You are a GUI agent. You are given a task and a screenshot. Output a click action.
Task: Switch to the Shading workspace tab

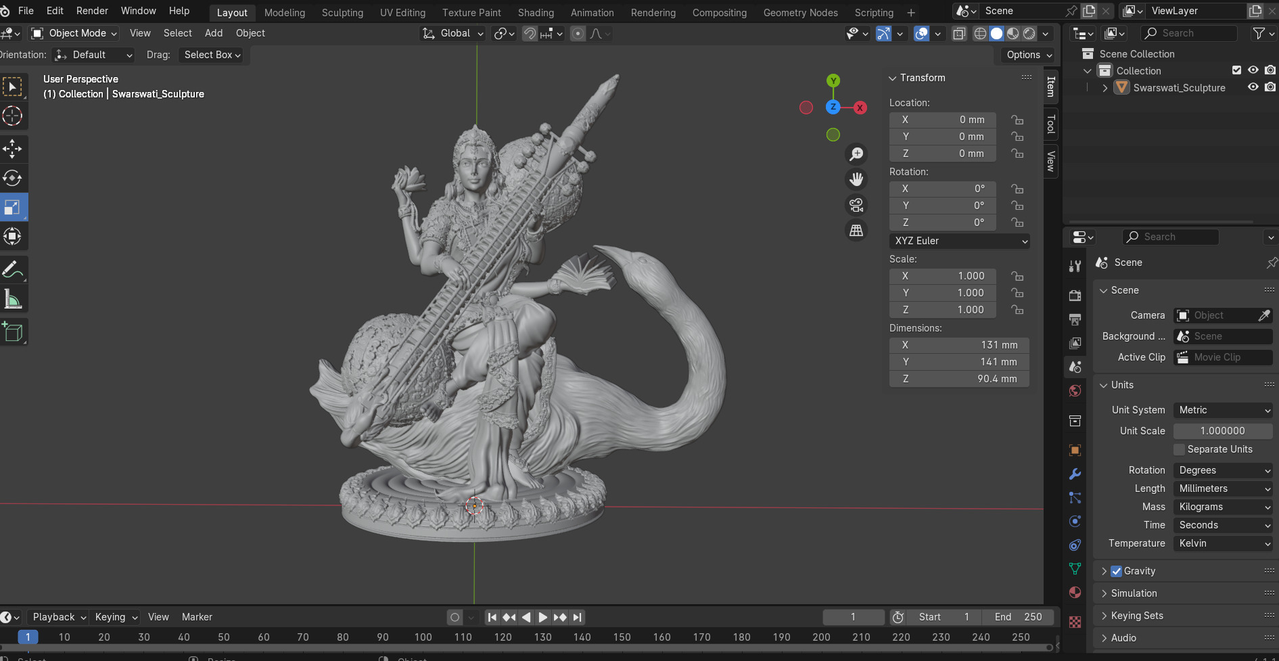tap(536, 12)
